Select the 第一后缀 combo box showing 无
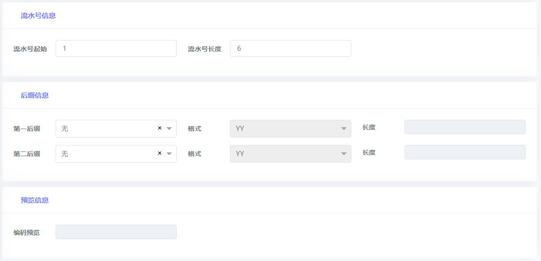This screenshot has height=261, width=541. (x=116, y=129)
